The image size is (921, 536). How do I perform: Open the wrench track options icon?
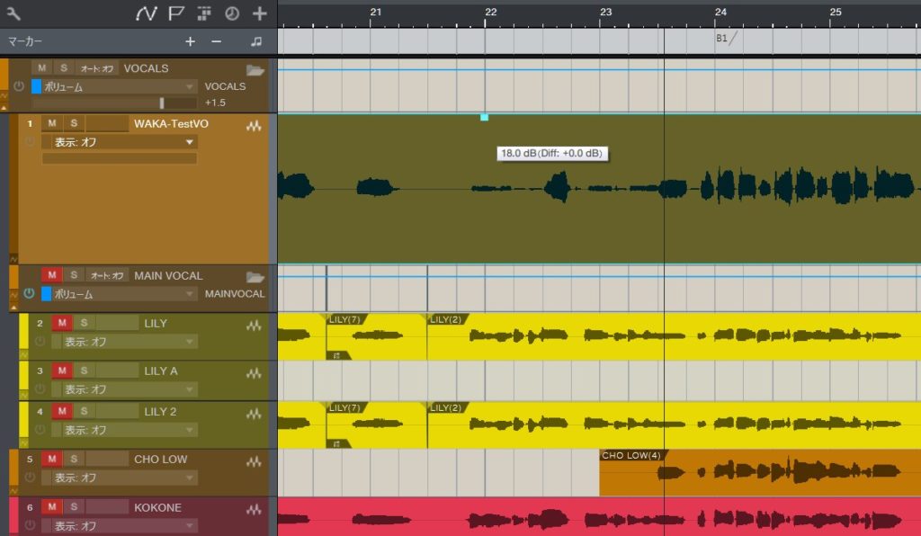(13, 13)
